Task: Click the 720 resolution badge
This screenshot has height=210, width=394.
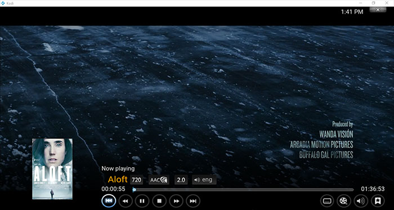Action: point(136,180)
